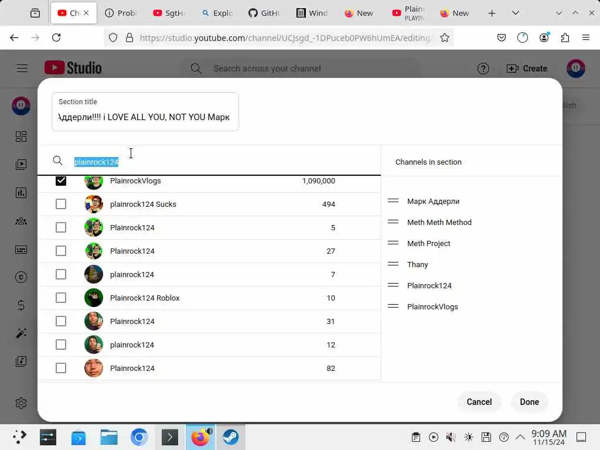The height and width of the screenshot is (450, 600).
Task: Open the Subtitles sidebar icon
Action: tap(21, 250)
